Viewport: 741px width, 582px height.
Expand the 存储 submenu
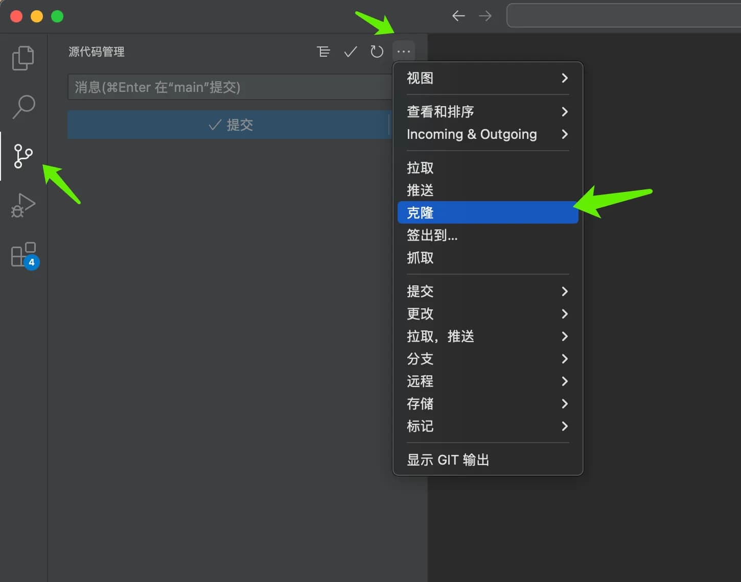pyautogui.click(x=488, y=404)
